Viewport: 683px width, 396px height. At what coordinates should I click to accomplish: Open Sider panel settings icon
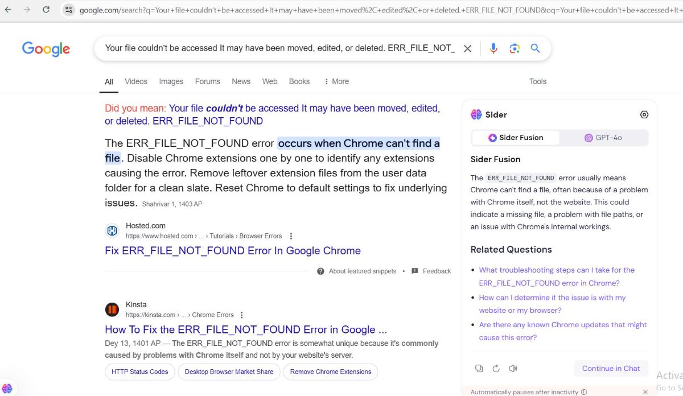(x=644, y=114)
